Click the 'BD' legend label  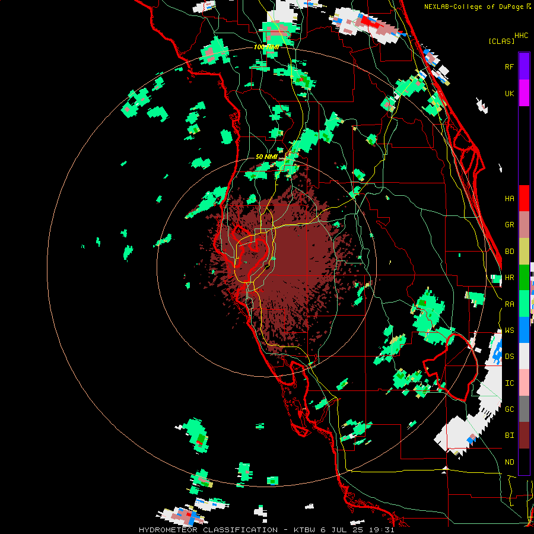(509, 252)
